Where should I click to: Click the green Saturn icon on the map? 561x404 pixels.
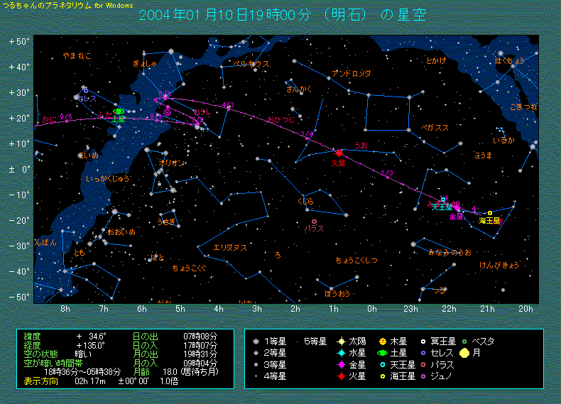tap(119, 111)
